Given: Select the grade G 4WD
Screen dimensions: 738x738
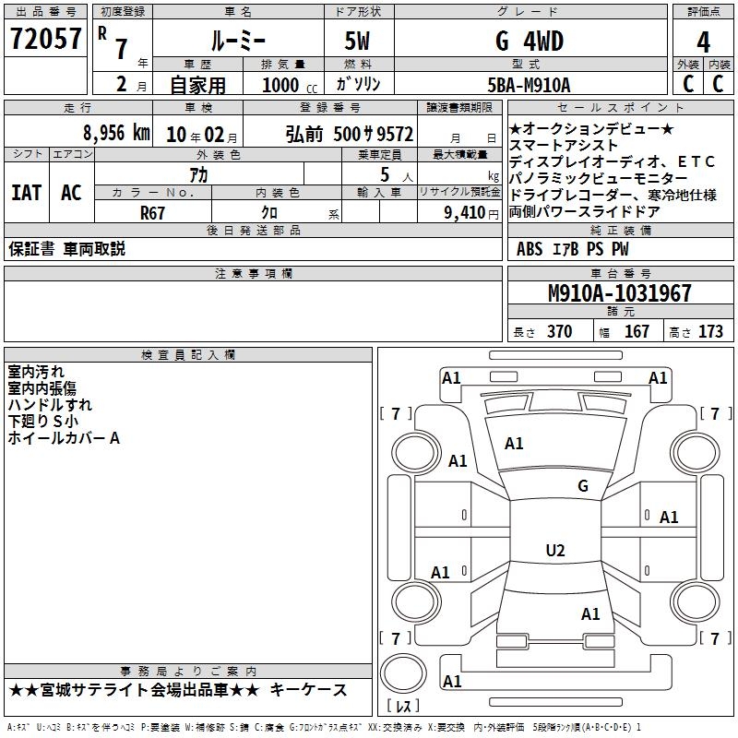Looking at the screenshot, I should point(530,41).
